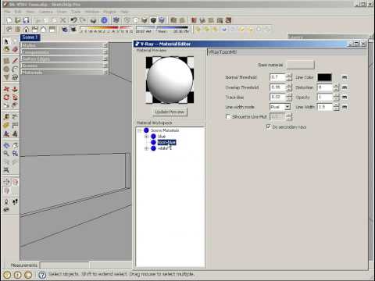Switch to Front view house icon
Viewport: 375px width, 281px height.
pos(27,29)
